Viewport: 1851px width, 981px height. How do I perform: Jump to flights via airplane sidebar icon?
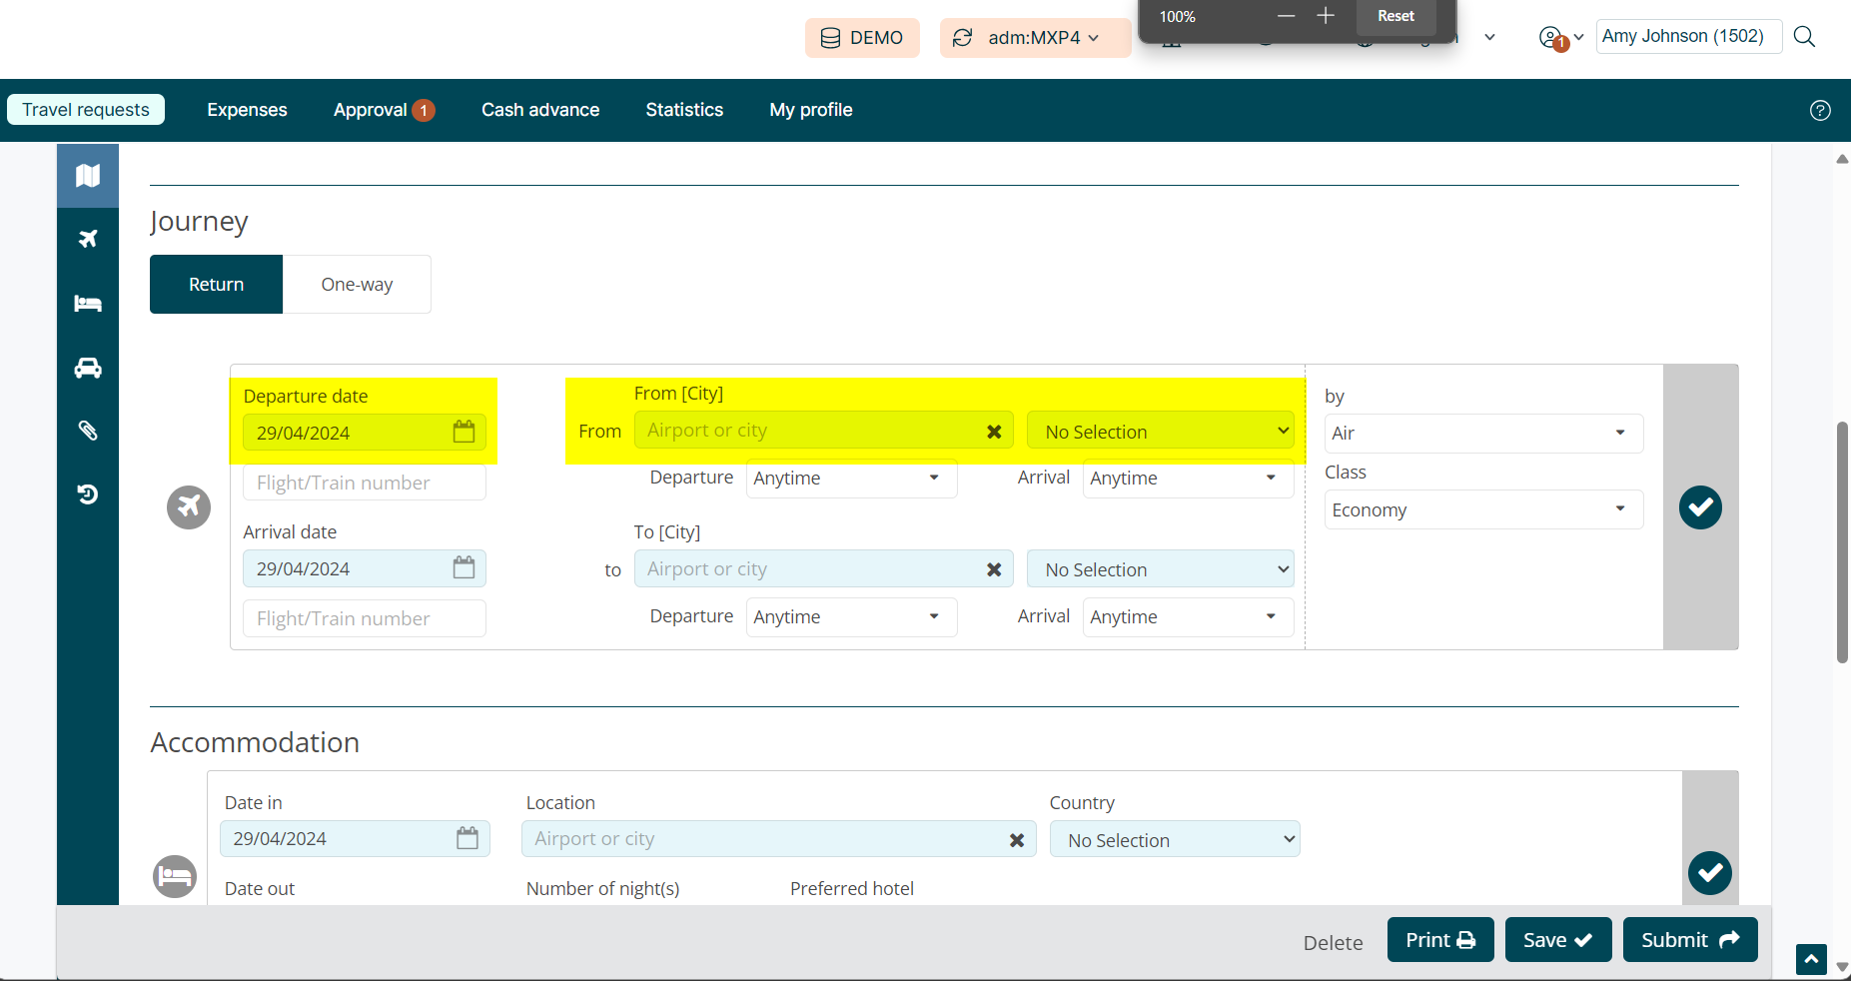[88, 239]
